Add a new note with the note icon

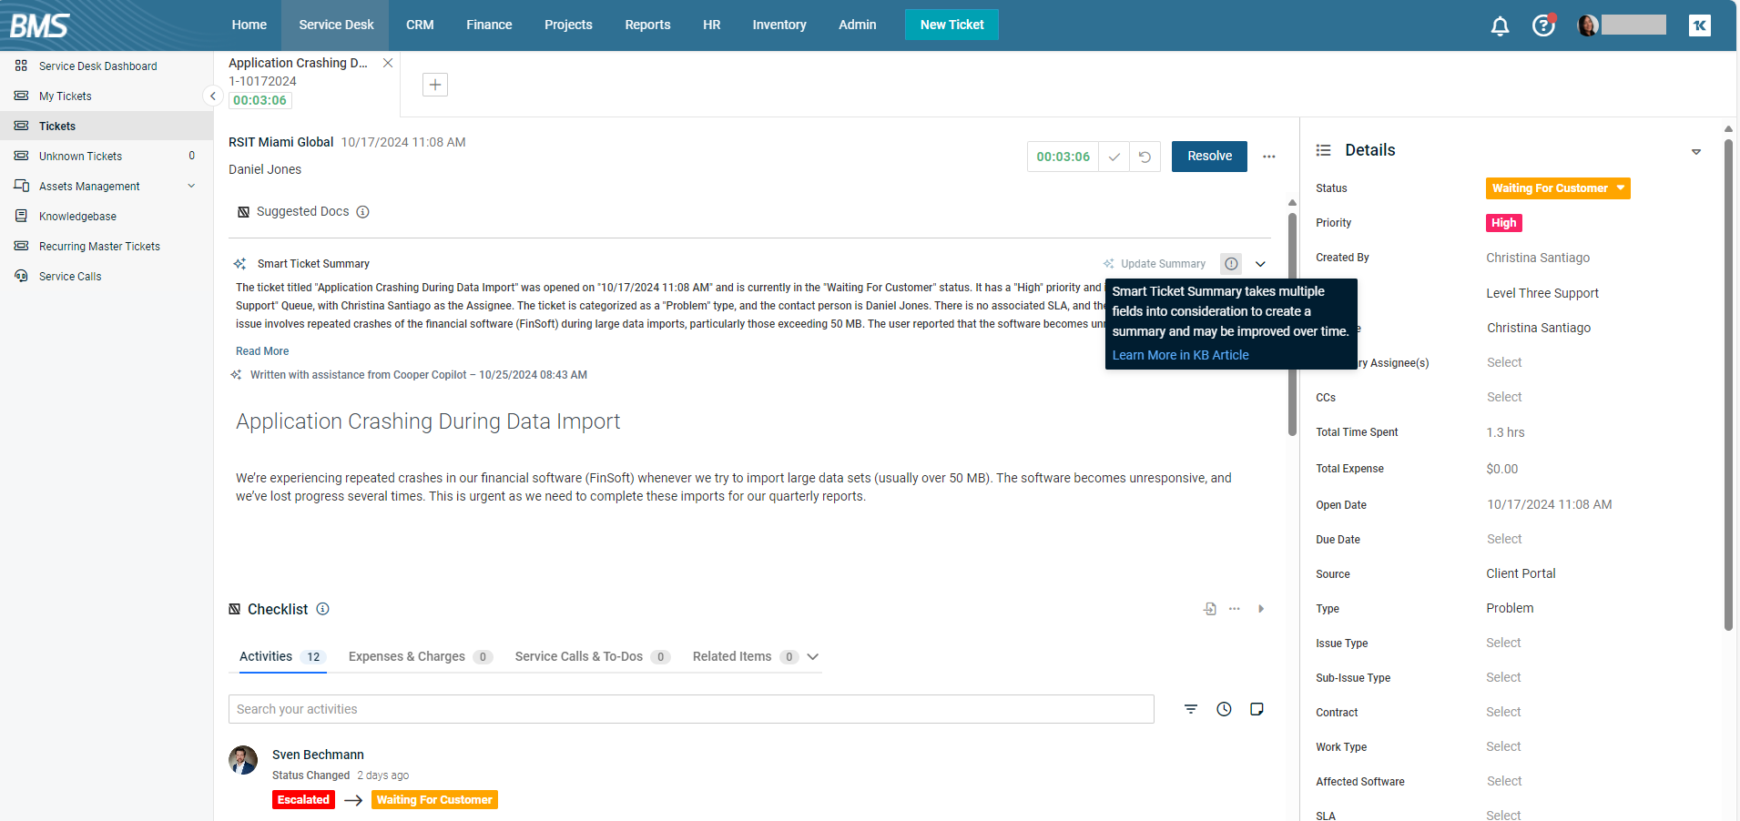pos(1257,709)
